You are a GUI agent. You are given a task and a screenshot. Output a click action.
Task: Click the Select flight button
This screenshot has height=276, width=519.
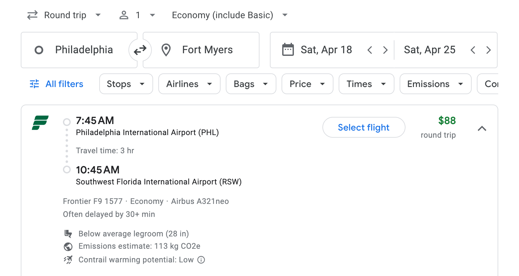(x=364, y=127)
